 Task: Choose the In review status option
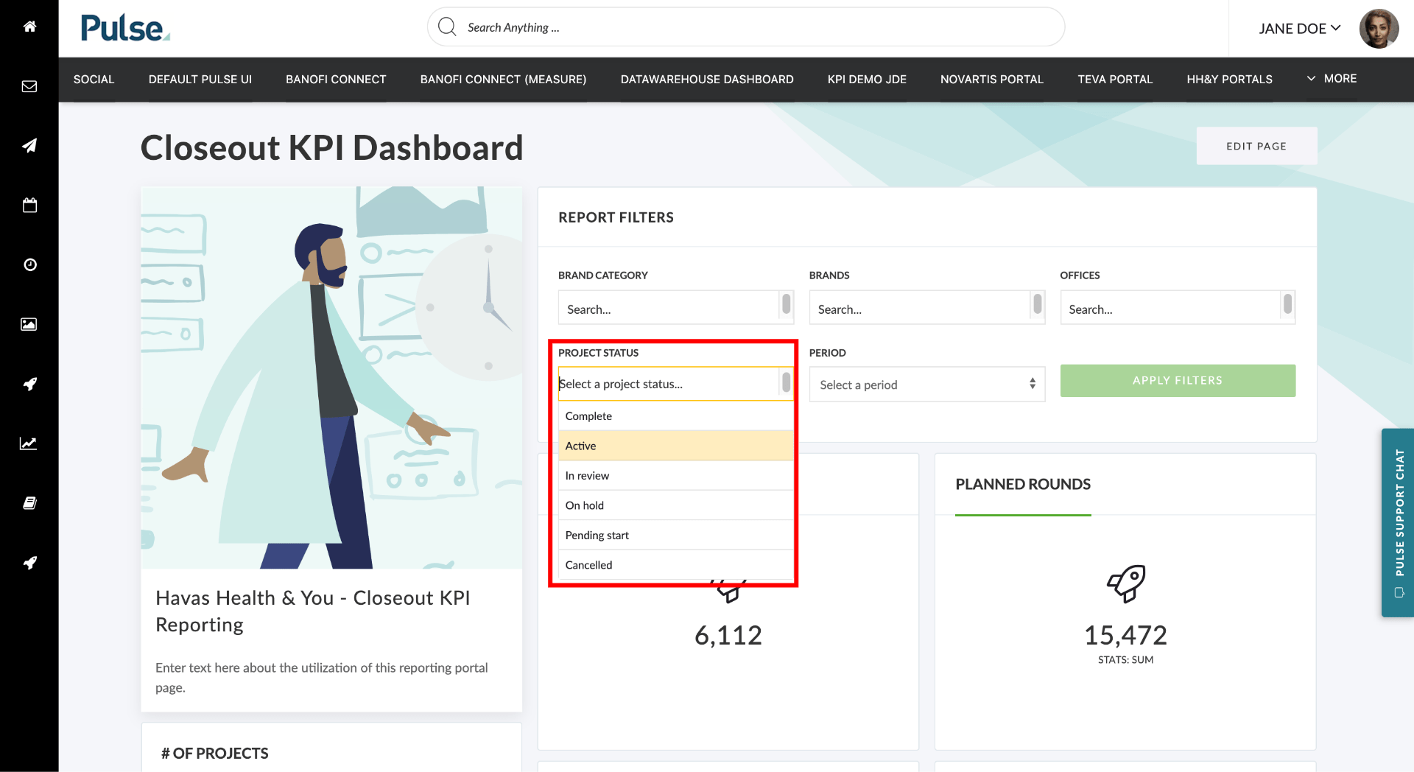click(676, 476)
